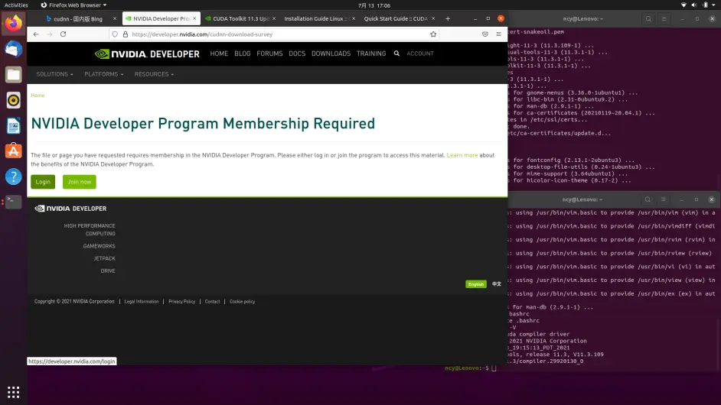Click the Join now button
The height and width of the screenshot is (405, 721).
[80, 182]
